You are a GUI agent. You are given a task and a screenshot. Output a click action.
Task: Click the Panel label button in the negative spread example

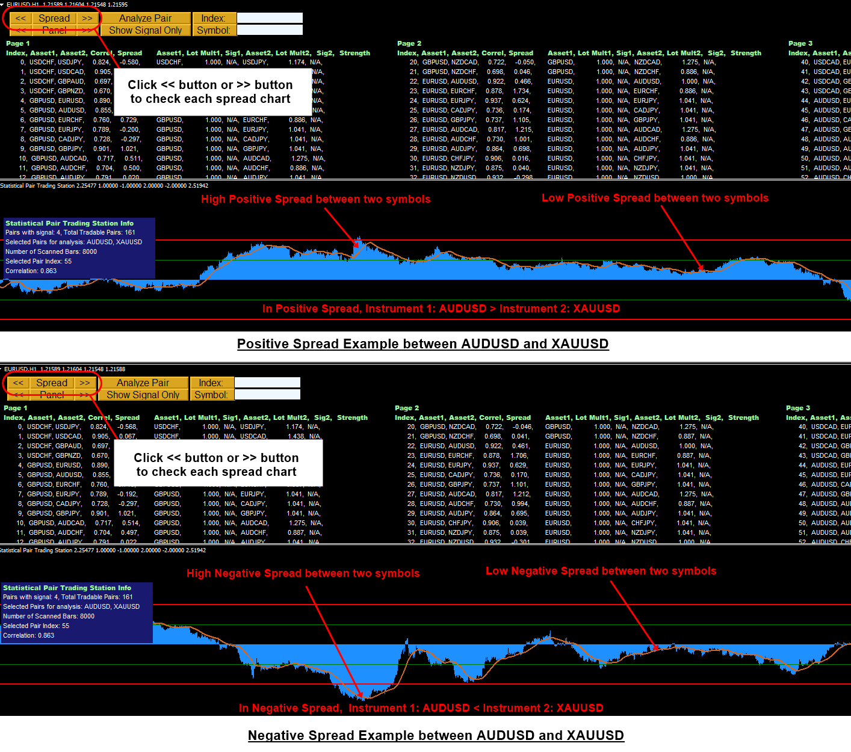[x=52, y=395]
